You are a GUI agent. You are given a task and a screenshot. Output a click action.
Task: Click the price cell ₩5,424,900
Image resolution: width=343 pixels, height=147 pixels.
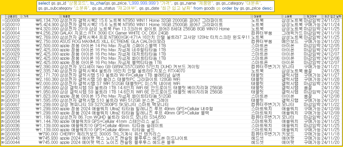pyautogui.click(x=47, y=25)
